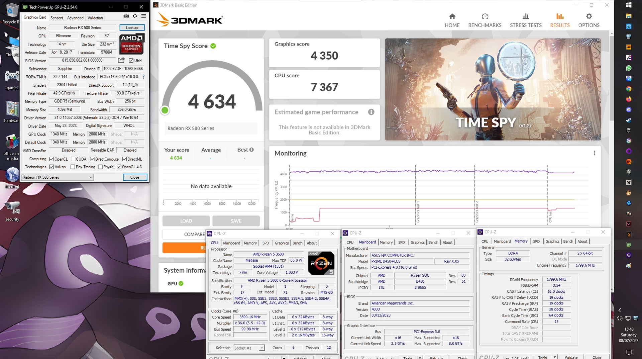
Task: Click the Time Spy score gauge green marker
Action: [x=165, y=110]
